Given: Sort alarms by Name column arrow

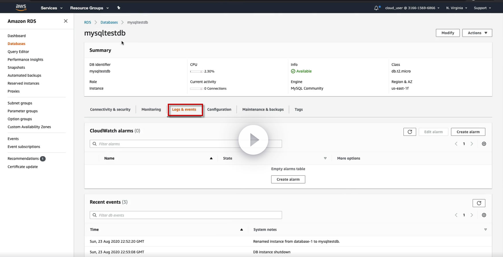Looking at the screenshot, I should tap(211, 158).
